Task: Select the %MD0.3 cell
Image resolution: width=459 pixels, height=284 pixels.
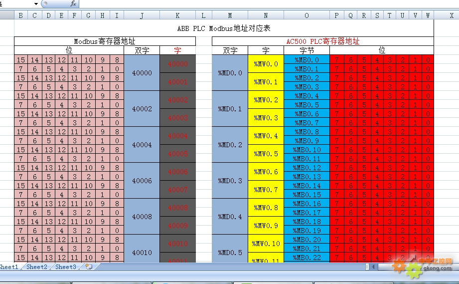Action: (230, 181)
